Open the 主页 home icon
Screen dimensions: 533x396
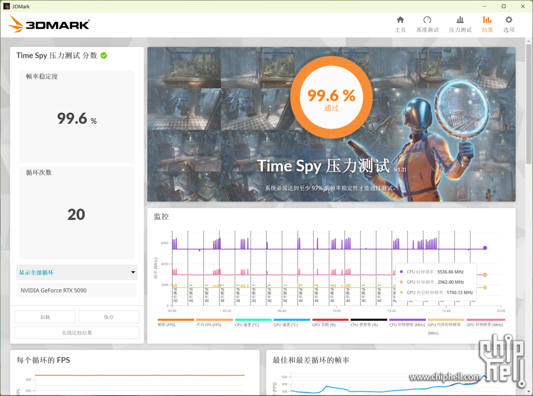pos(400,20)
